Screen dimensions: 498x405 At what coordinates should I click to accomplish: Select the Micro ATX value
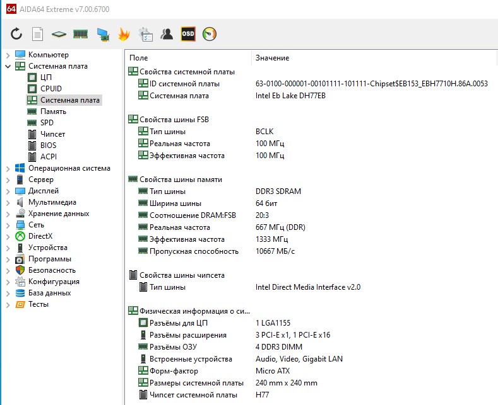point(273,371)
